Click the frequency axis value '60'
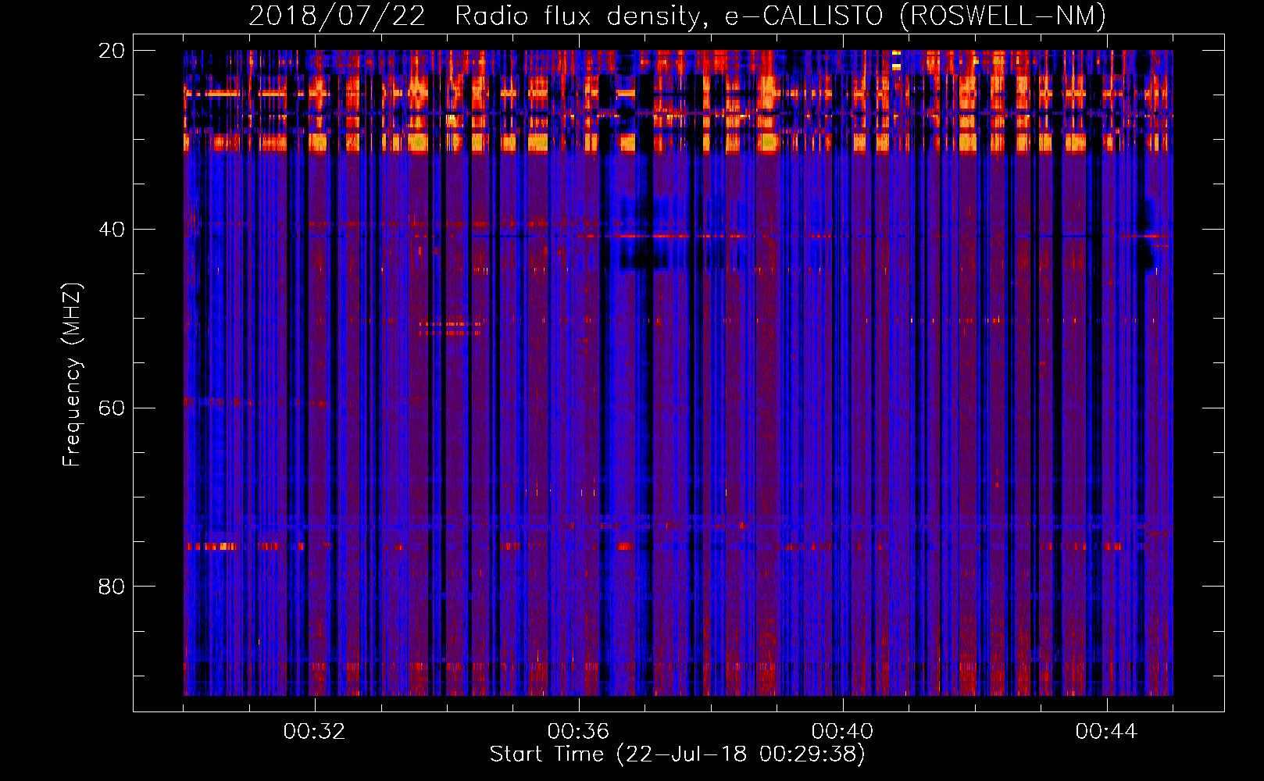 tap(112, 408)
